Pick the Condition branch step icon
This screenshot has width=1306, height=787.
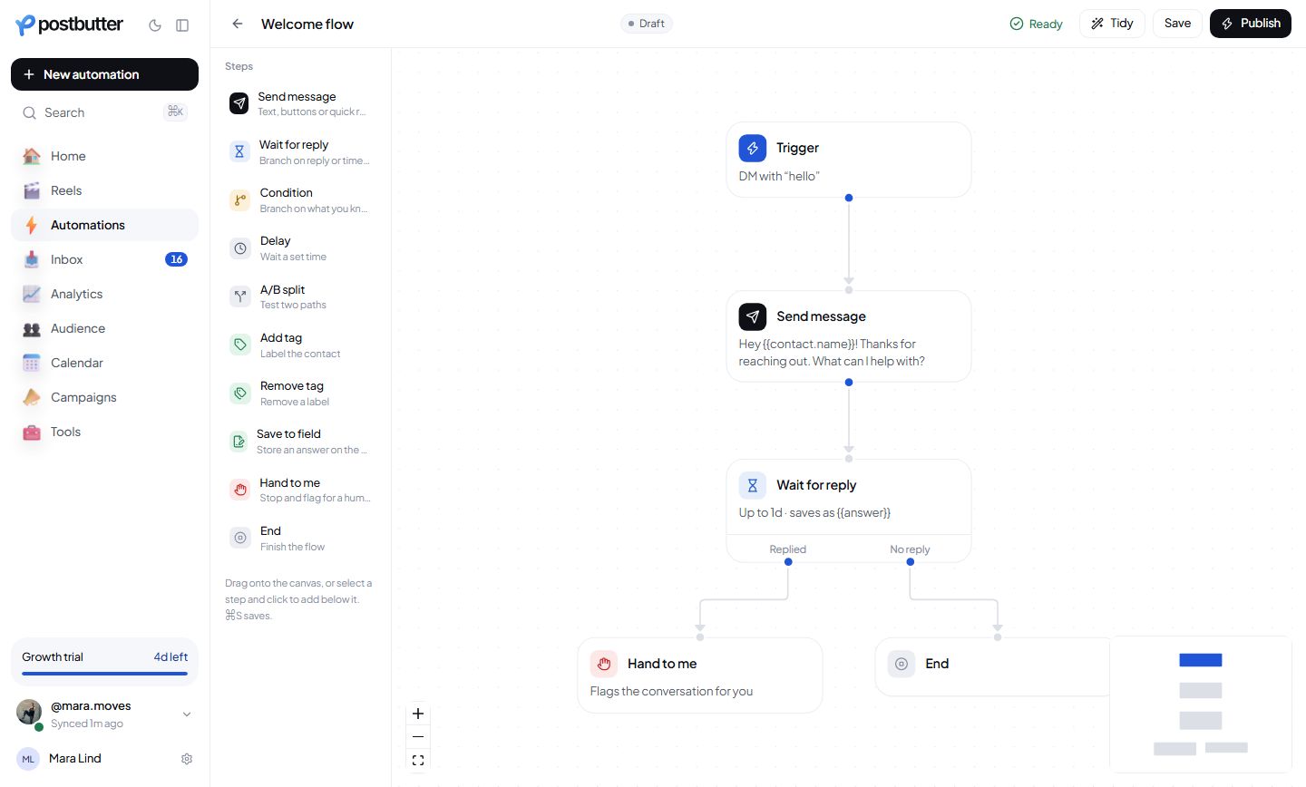(x=239, y=200)
